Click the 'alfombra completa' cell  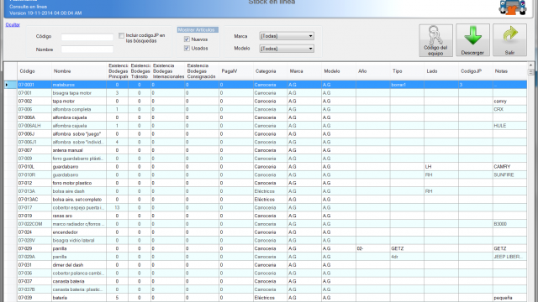tap(79, 109)
